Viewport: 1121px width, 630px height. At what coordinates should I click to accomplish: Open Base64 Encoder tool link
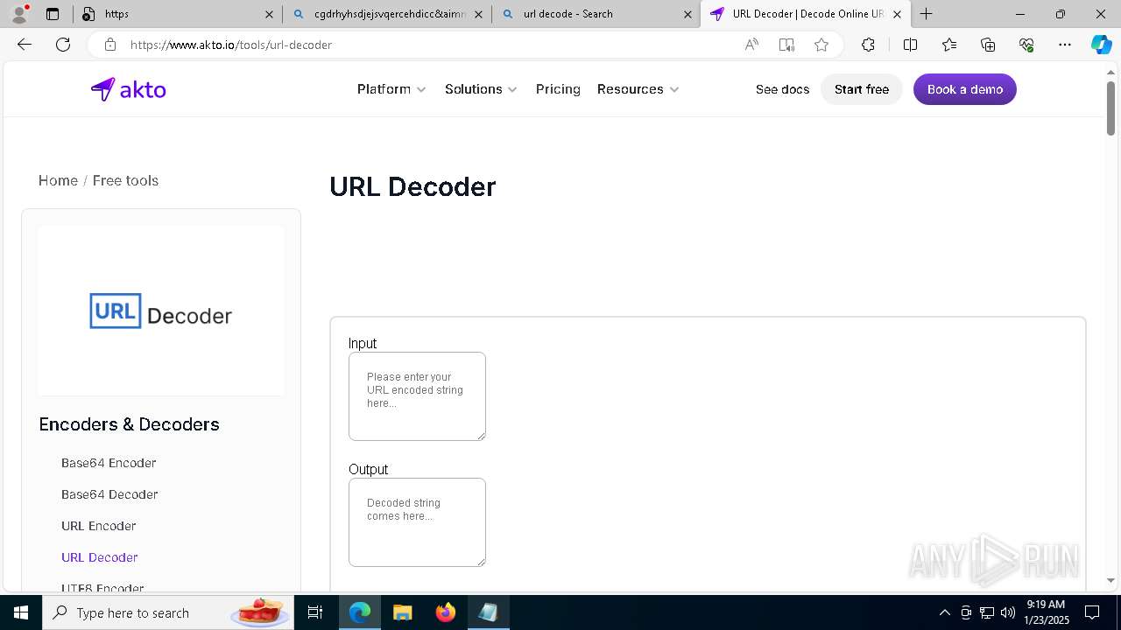[x=109, y=463]
